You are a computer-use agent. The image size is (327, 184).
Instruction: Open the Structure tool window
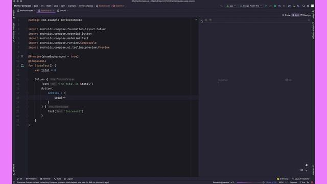point(14,169)
